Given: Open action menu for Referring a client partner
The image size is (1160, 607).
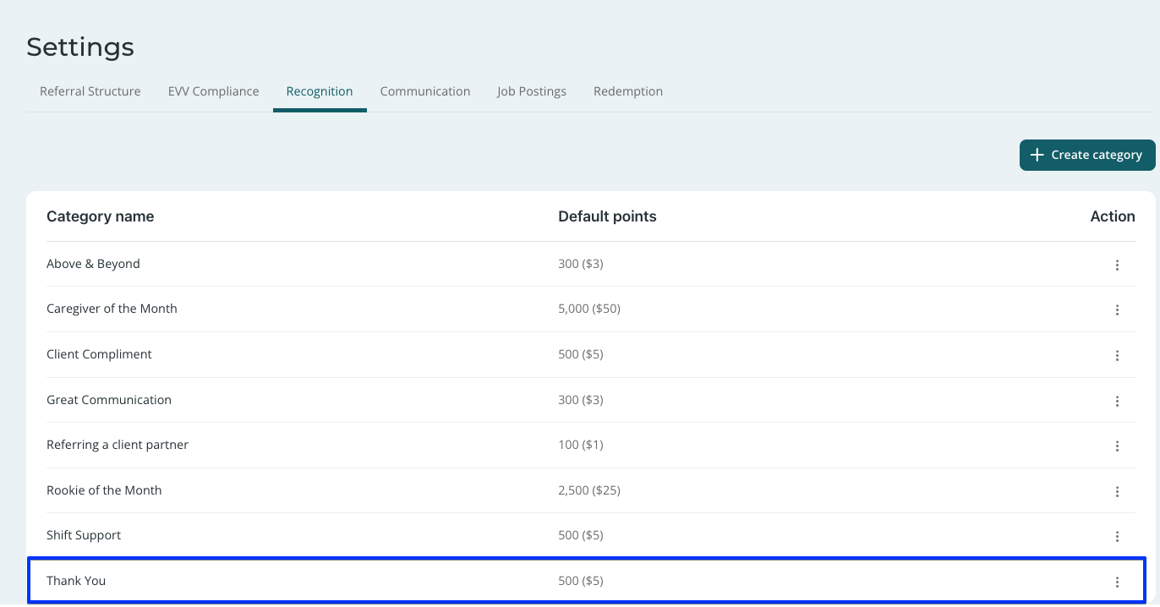Looking at the screenshot, I should [1117, 446].
